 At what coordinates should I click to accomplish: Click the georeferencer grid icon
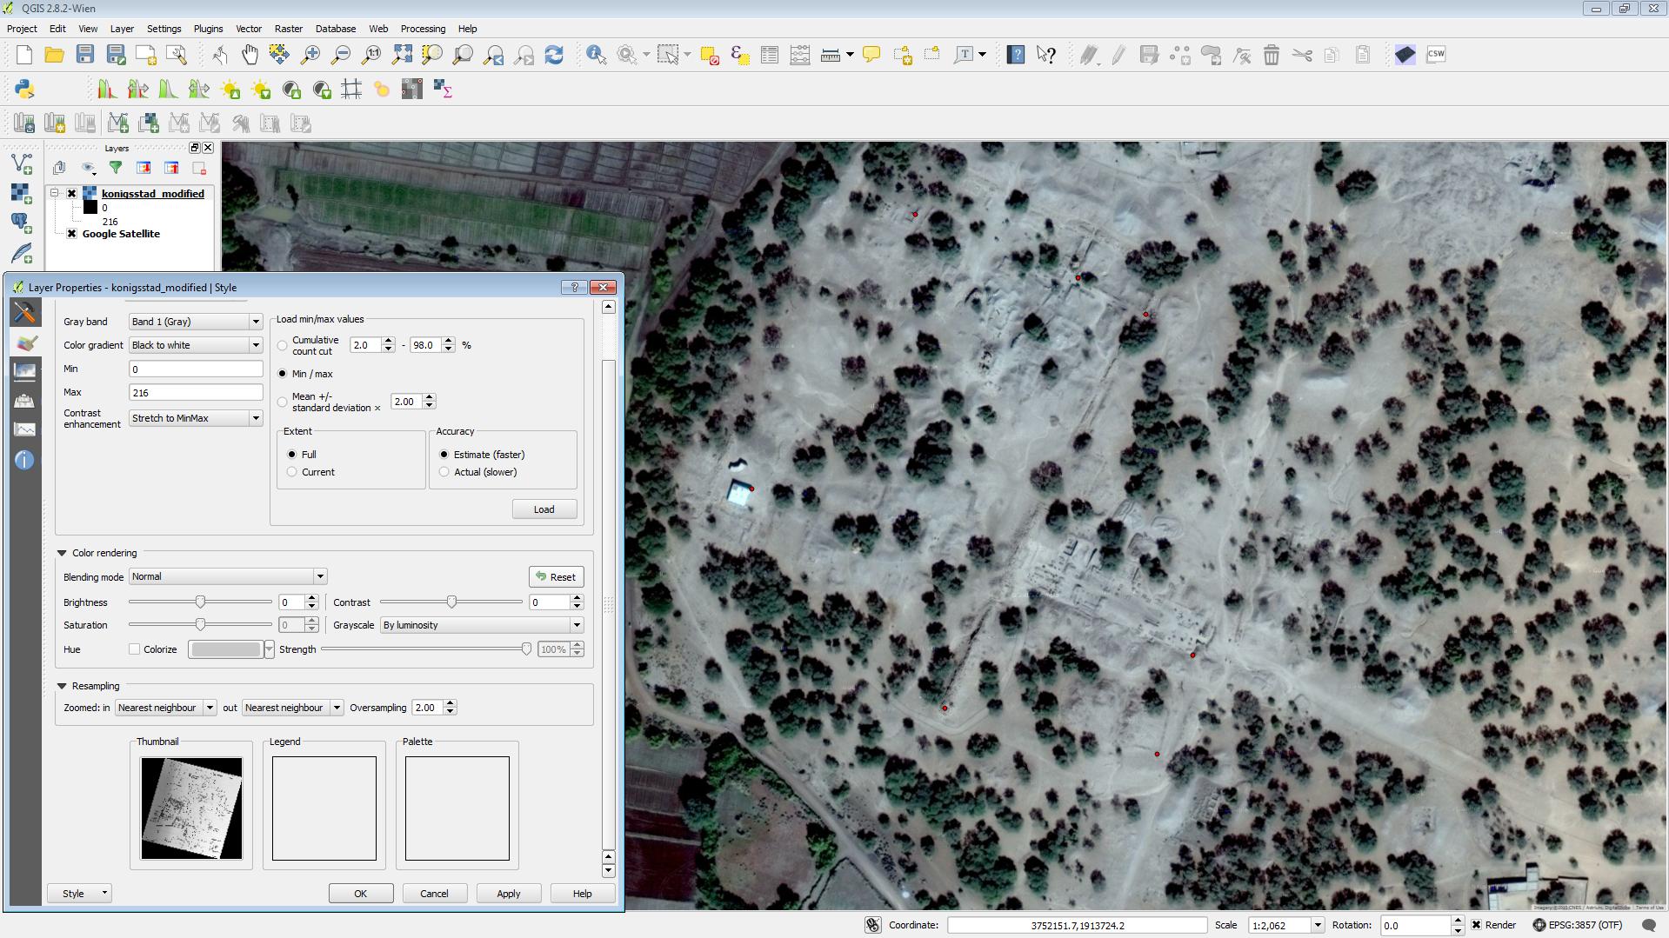[x=351, y=90]
